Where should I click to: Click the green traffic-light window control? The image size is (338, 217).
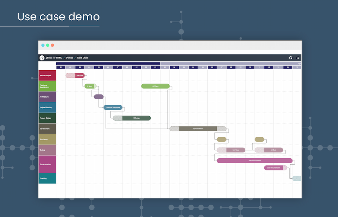(48, 45)
